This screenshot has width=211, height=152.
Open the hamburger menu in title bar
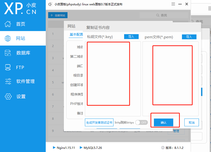coord(173,4)
